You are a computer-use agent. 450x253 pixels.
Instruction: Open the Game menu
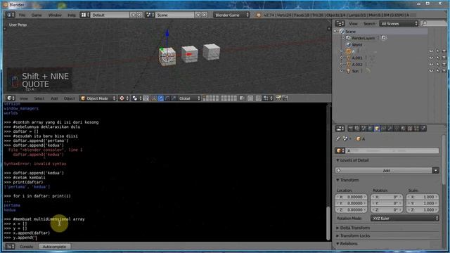[x=37, y=15]
